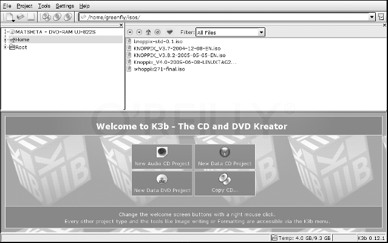Click the New Data DVD Project button
388x243 pixels.
click(x=162, y=183)
